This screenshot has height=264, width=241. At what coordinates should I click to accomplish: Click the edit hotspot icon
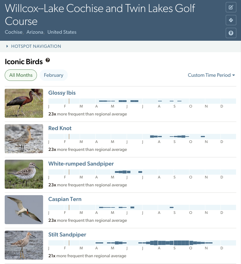click(x=231, y=7)
